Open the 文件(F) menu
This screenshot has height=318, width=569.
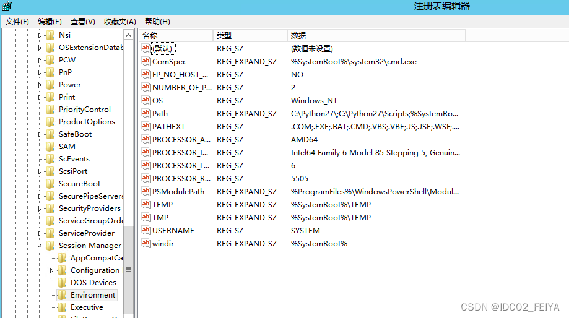17,22
